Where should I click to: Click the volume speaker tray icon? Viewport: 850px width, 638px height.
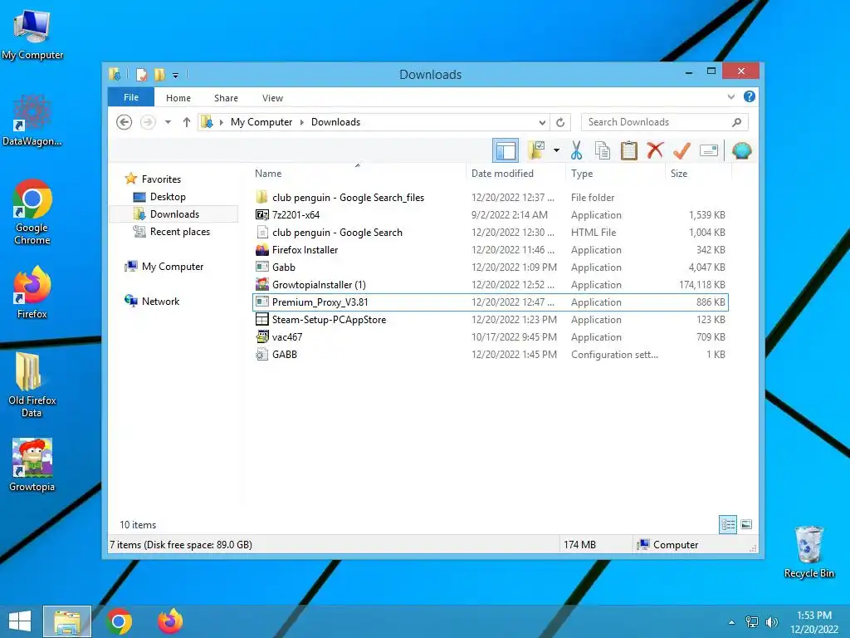pyautogui.click(x=771, y=622)
